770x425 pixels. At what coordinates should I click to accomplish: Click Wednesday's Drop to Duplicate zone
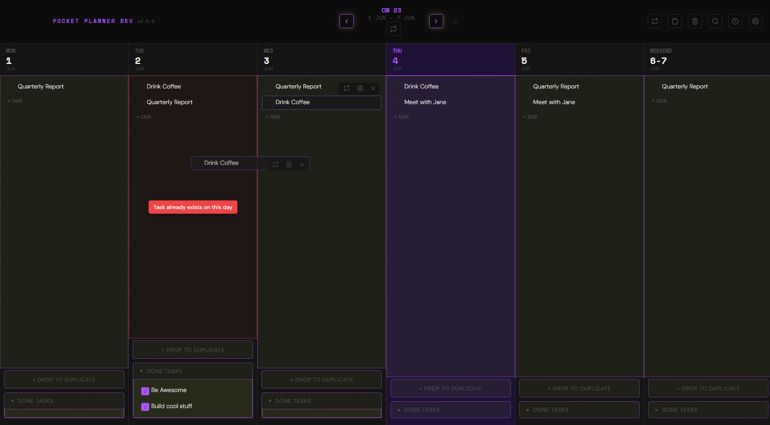(321, 380)
